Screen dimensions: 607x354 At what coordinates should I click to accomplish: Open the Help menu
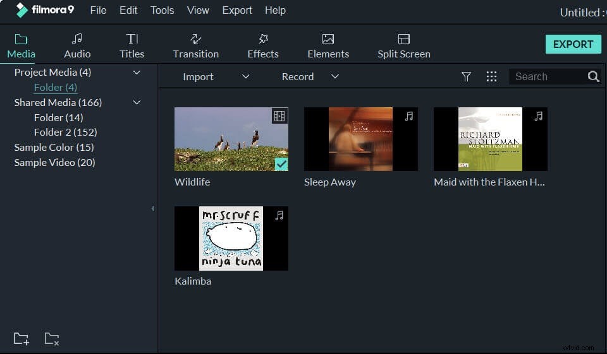click(275, 11)
